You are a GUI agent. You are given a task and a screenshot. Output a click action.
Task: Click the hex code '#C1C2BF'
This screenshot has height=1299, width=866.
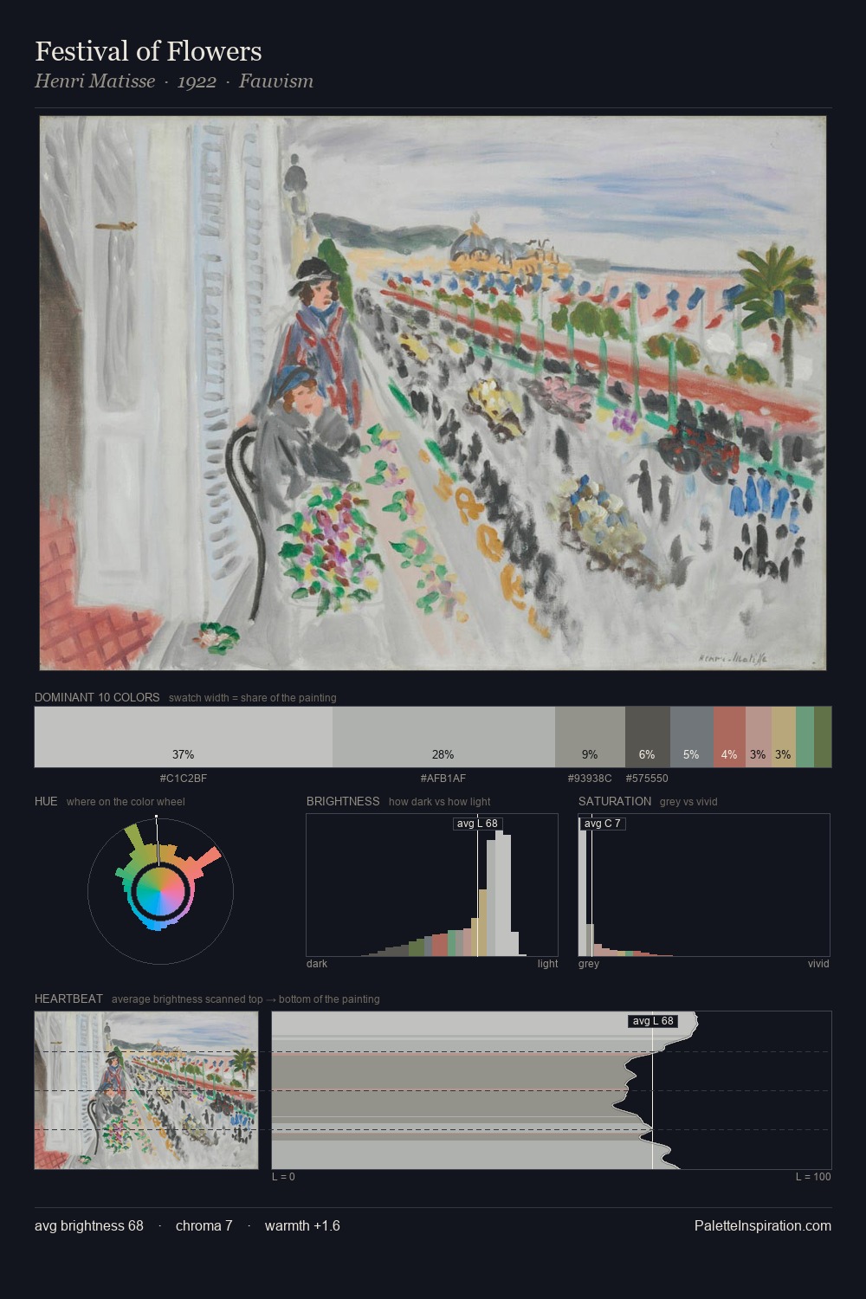(184, 778)
